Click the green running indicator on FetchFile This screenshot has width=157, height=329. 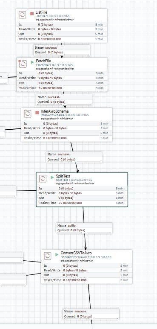point(32,62)
